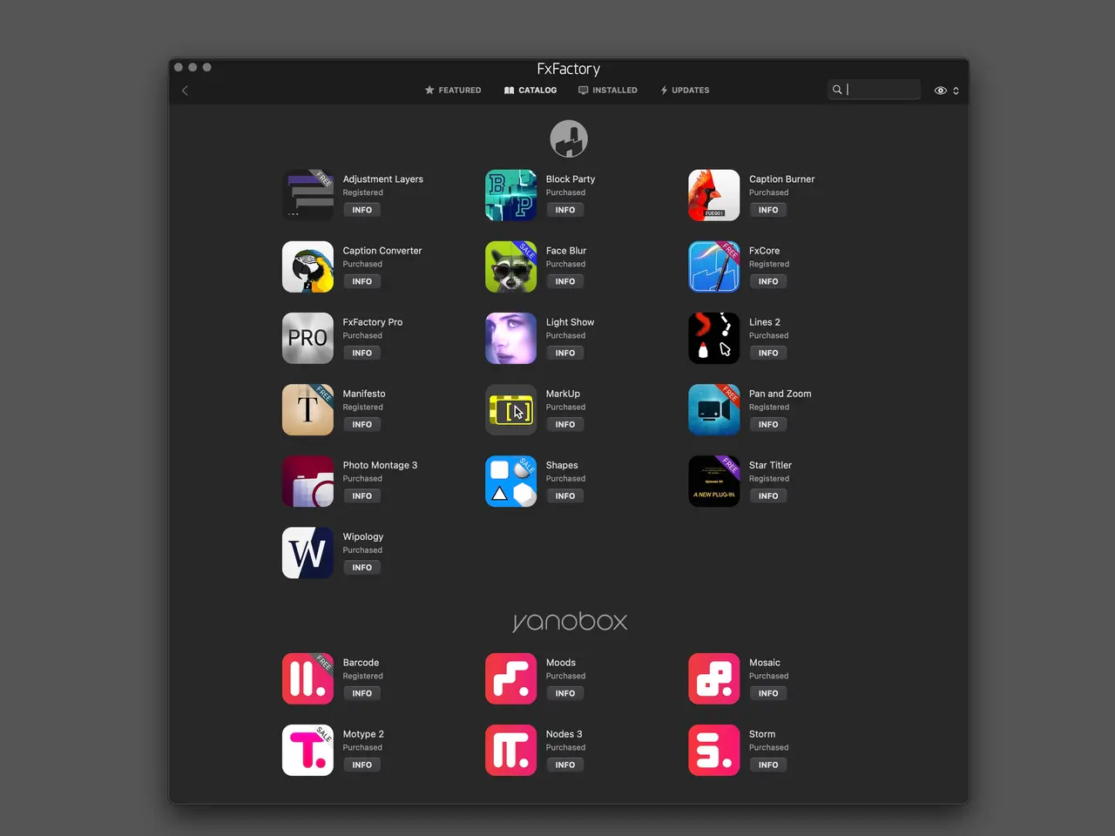
Task: Click INFO button for Nodes 3
Action: (565, 765)
